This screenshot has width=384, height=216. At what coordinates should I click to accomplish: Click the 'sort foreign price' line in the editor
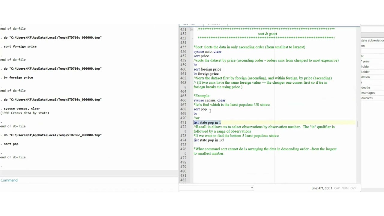click(x=207, y=69)
